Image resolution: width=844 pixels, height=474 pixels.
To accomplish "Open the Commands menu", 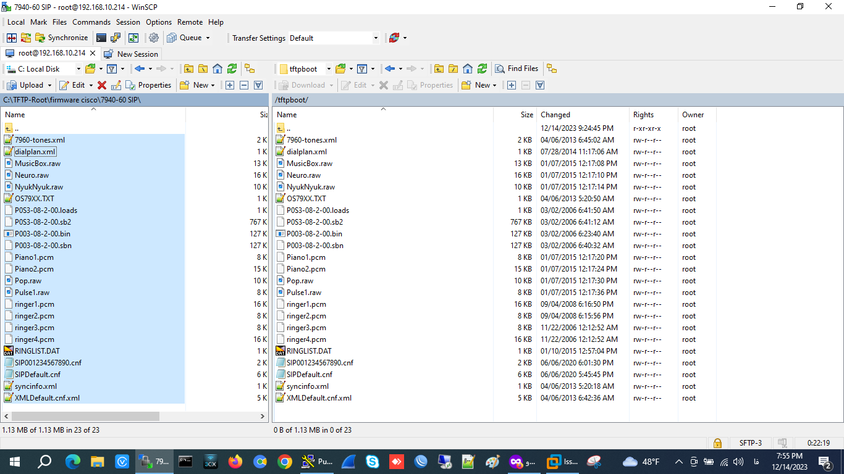I will (x=91, y=22).
